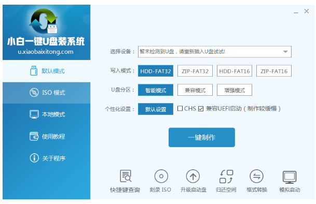The height and width of the screenshot is (204, 316).
Task: Expand the 选择设备 dropdown arrow
Action: 285,52
